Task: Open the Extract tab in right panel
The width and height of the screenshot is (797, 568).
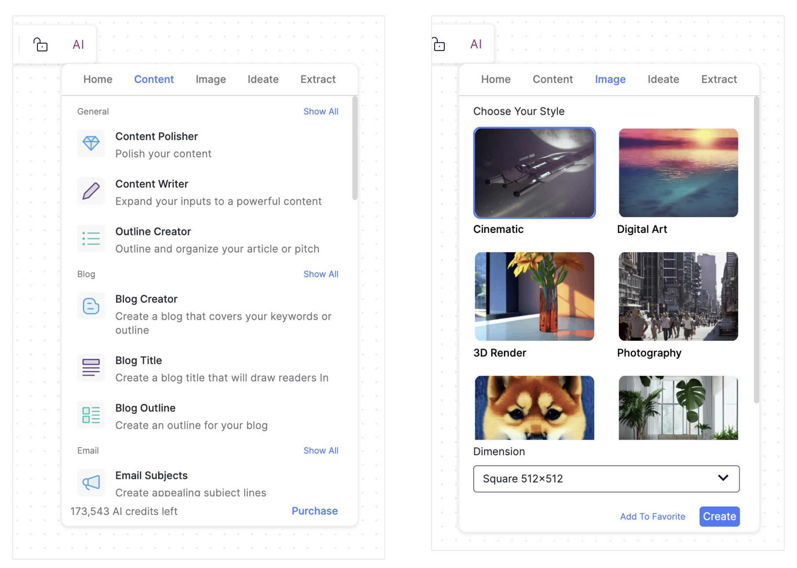Action: (719, 79)
